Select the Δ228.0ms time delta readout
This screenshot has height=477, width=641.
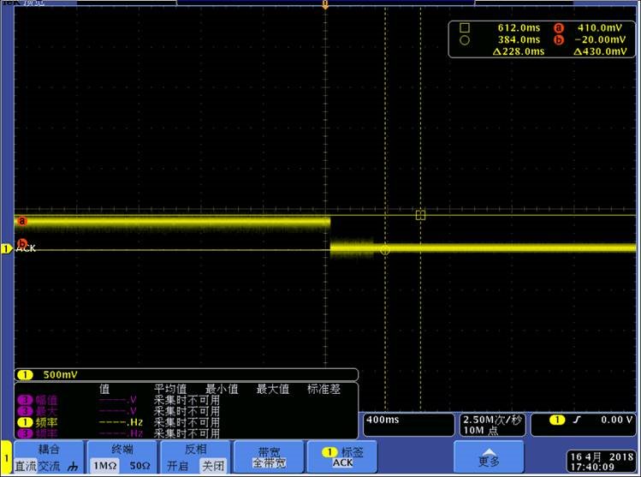coord(519,51)
